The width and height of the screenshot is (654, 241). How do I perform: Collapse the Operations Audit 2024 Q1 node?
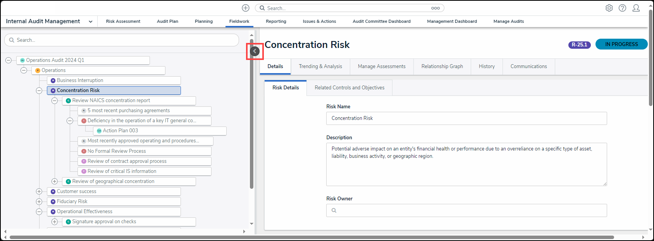pos(9,60)
